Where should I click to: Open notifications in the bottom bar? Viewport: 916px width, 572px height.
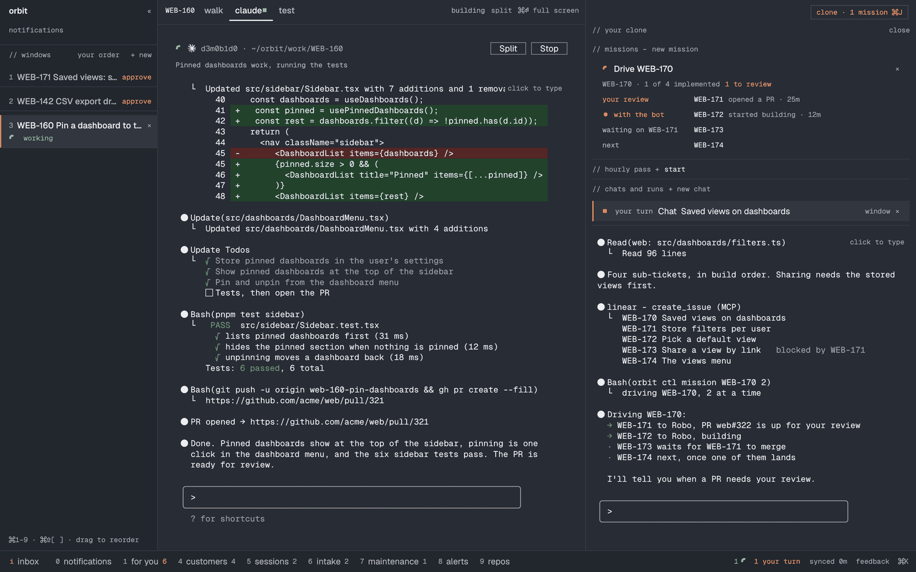[x=83, y=562]
